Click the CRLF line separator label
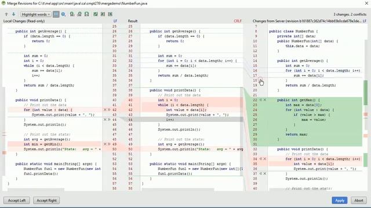371x208 pixels. pos(238,21)
